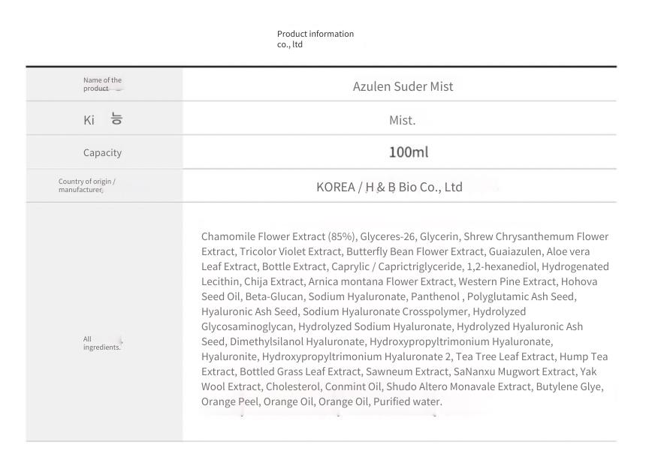
Task: Click 'Cholesterol' in the ingredients list
Action: point(292,386)
